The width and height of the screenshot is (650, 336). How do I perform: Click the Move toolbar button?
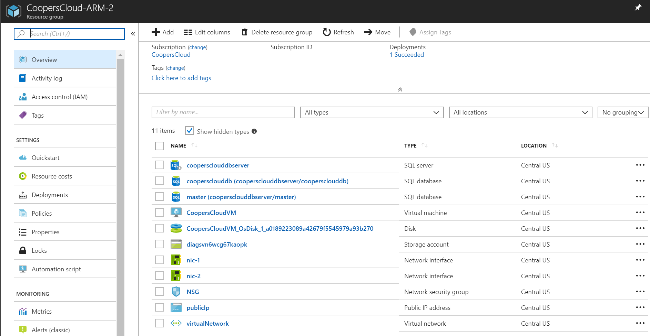tap(377, 32)
